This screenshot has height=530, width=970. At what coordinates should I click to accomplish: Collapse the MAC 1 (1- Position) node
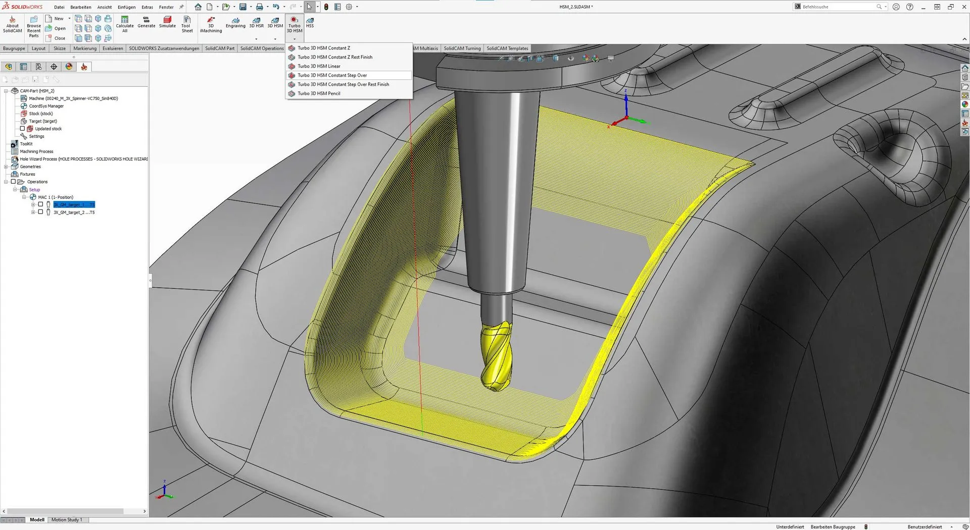tap(24, 197)
